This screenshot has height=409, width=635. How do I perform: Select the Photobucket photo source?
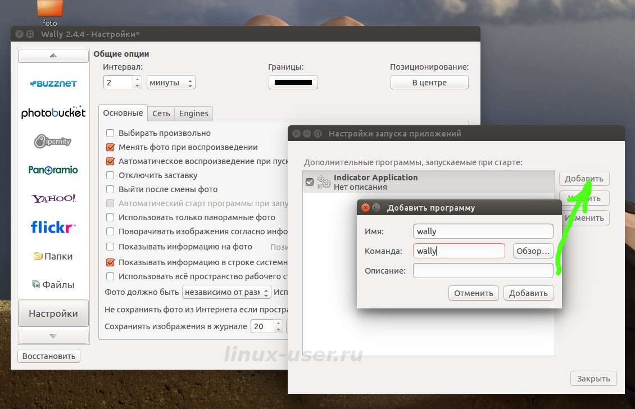pos(53,112)
